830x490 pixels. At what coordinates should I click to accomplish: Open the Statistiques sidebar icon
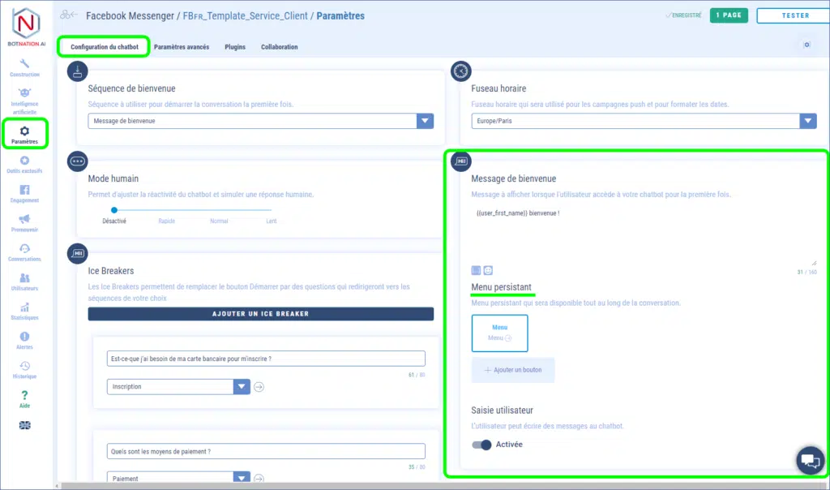(24, 312)
